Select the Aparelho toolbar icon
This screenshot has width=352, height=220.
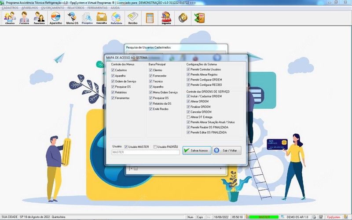55,18
